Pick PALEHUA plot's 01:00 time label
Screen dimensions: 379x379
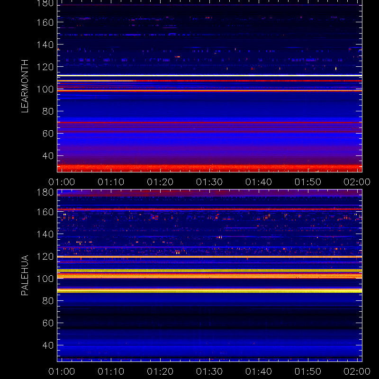(x=62, y=371)
